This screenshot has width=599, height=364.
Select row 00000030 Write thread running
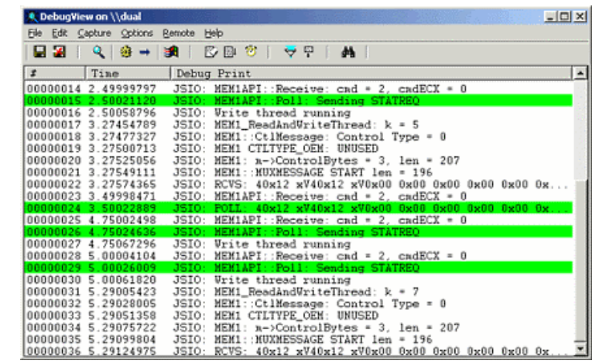click(x=299, y=280)
